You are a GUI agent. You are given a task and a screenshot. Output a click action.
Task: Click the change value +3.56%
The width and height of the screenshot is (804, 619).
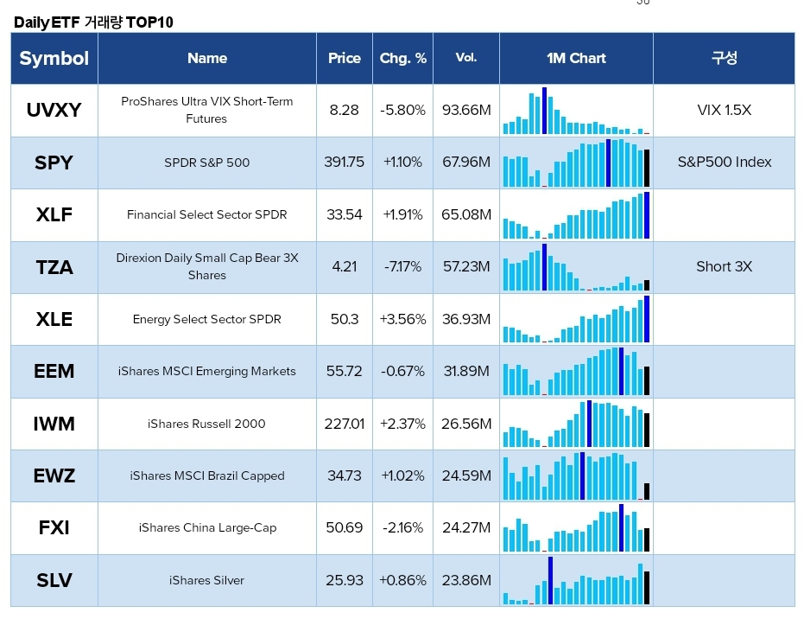click(402, 319)
